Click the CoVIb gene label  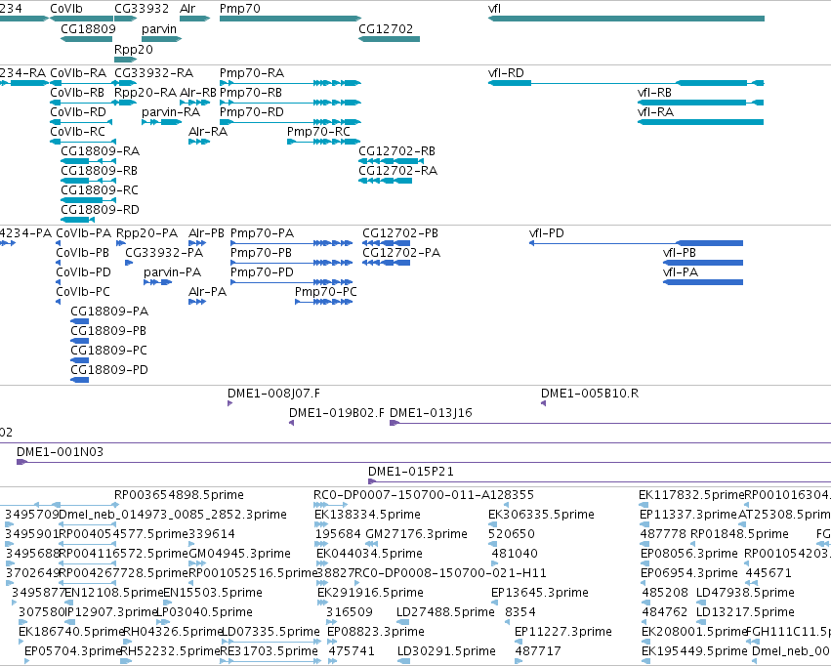coord(66,9)
